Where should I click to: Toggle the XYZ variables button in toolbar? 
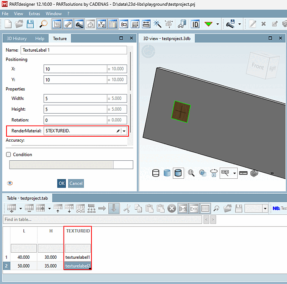point(101,24)
